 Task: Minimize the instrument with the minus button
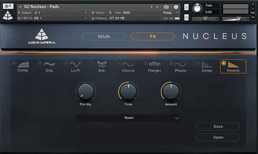point(253,9)
